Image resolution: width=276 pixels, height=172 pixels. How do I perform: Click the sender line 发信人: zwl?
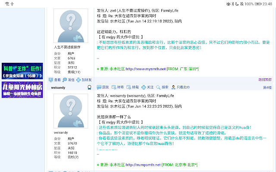coord(138,10)
